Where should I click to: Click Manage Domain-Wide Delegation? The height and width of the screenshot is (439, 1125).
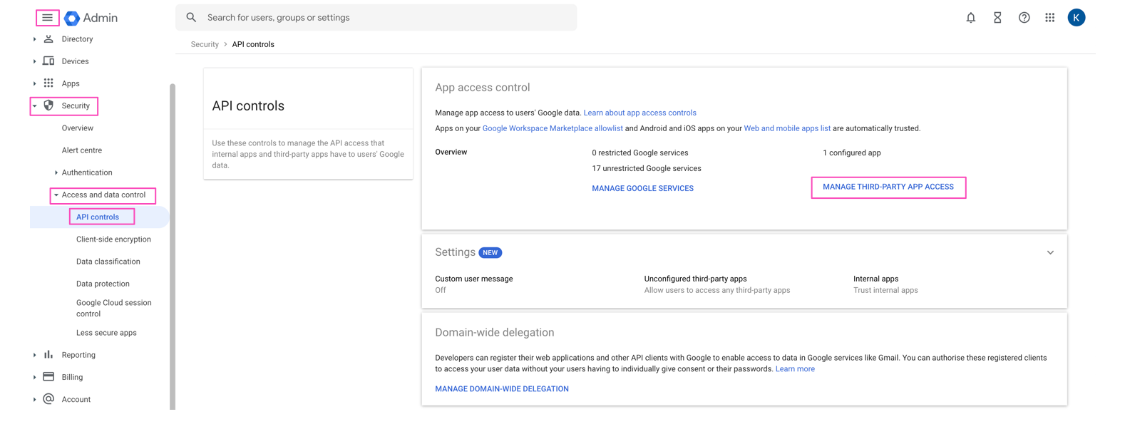(501, 389)
